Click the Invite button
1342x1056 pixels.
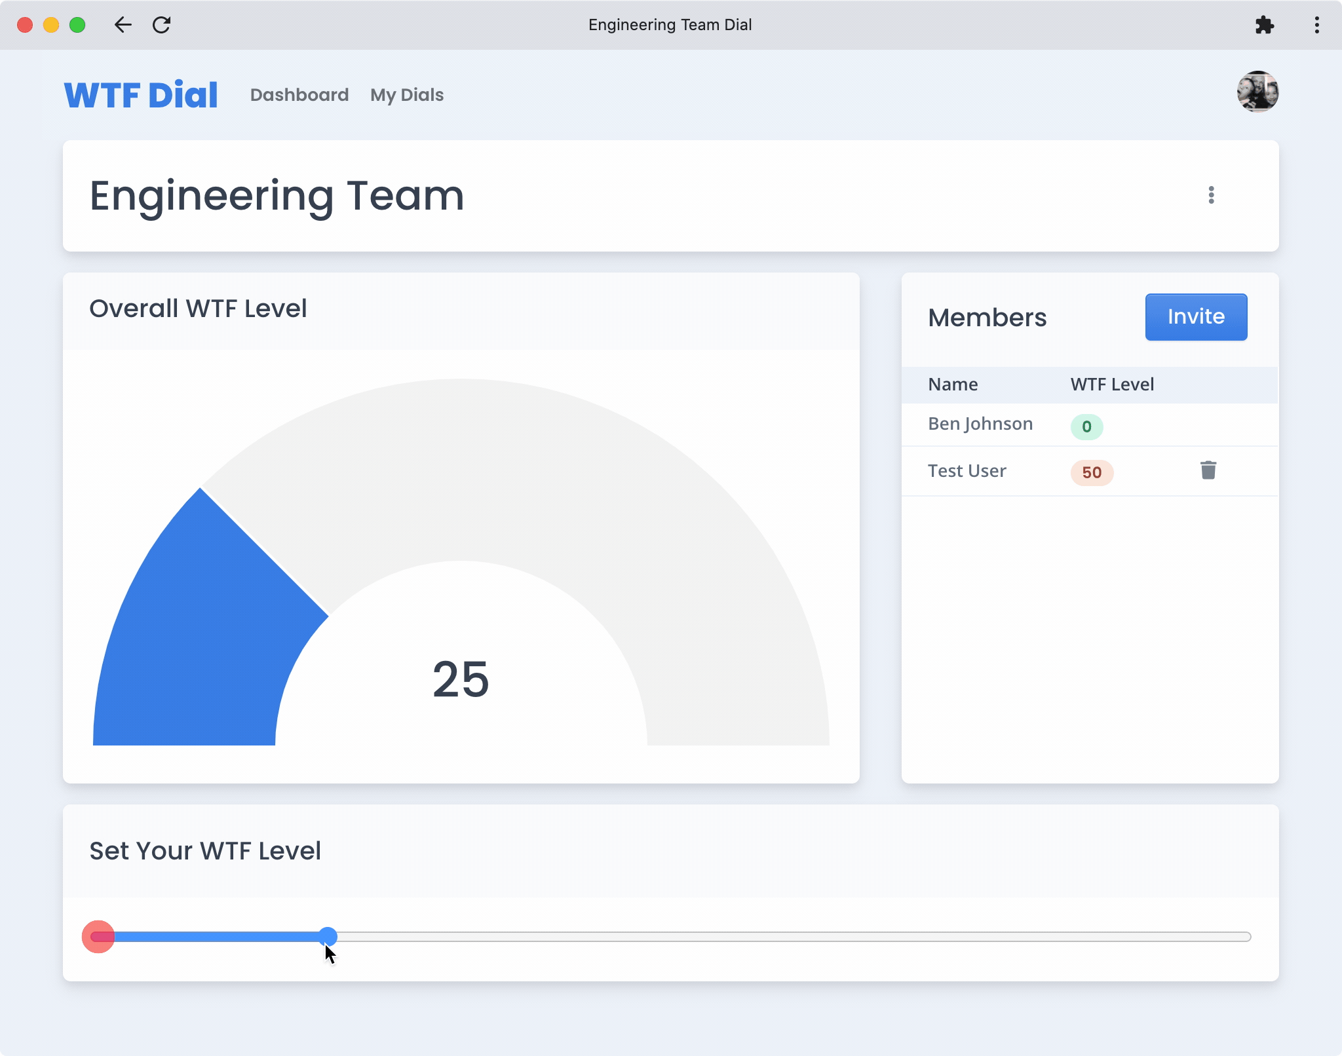(1196, 317)
